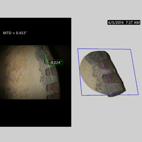
Task: Click the 6/5/2014 7:37 AM timestamp badge
Action: [124, 22]
